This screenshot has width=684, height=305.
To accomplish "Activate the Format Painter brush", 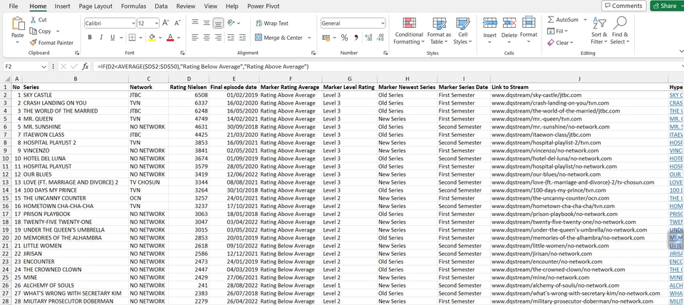I will click(33, 43).
